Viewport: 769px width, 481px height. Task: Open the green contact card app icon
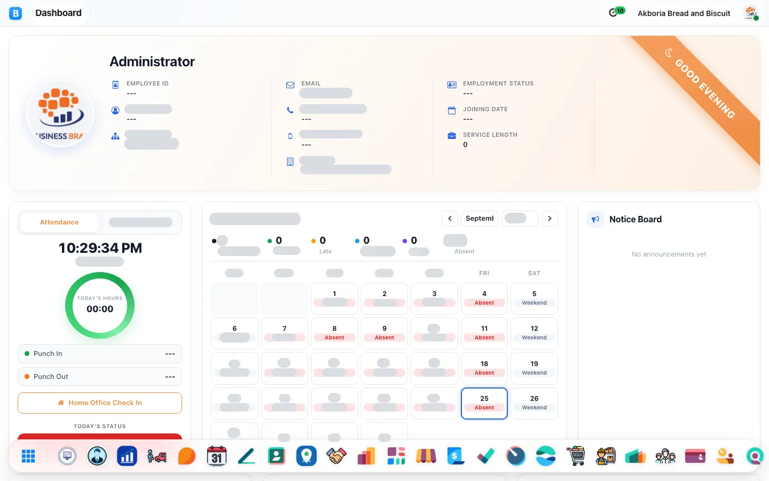(277, 456)
